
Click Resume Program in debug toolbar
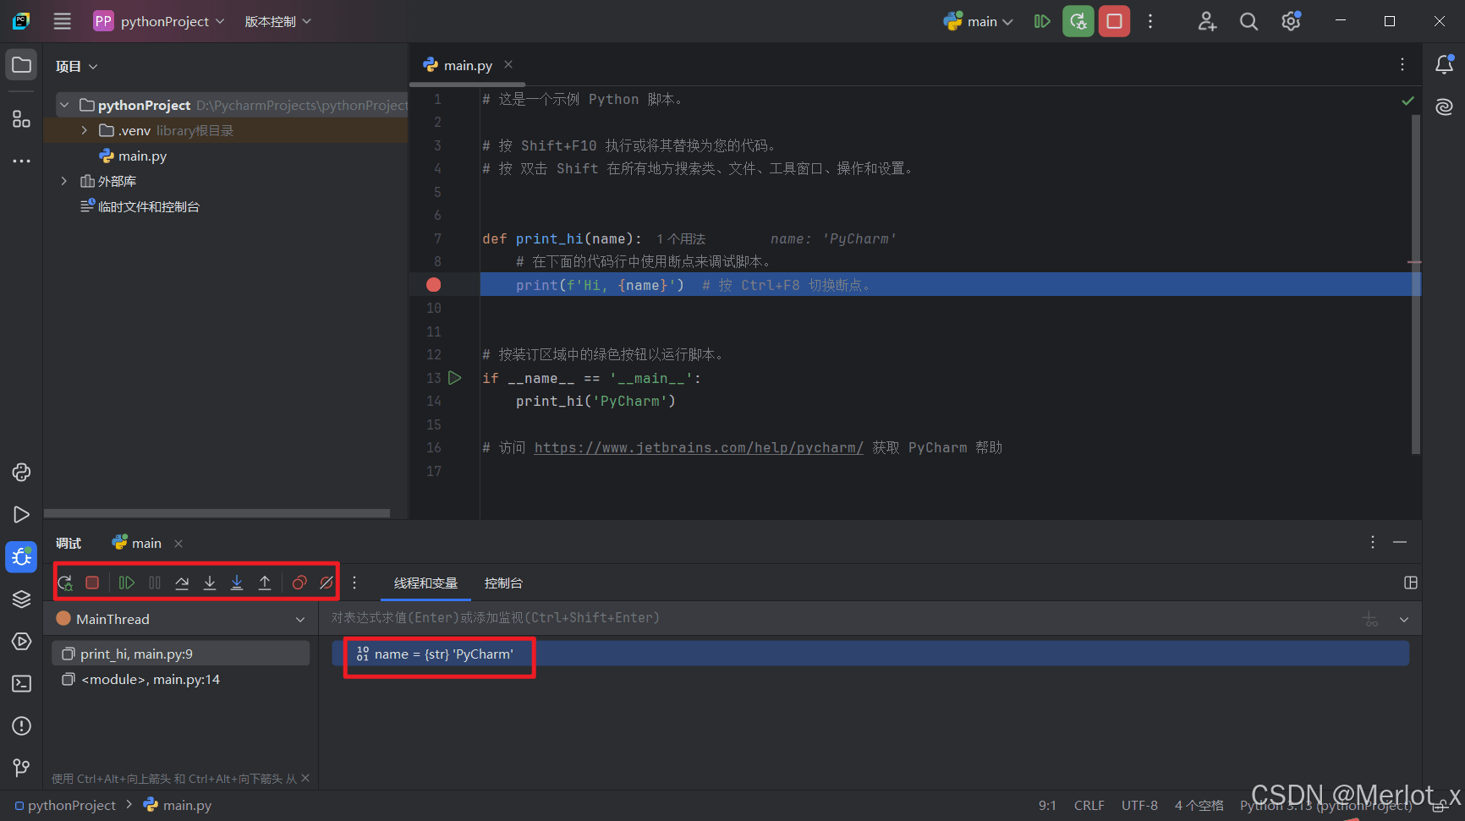(127, 583)
